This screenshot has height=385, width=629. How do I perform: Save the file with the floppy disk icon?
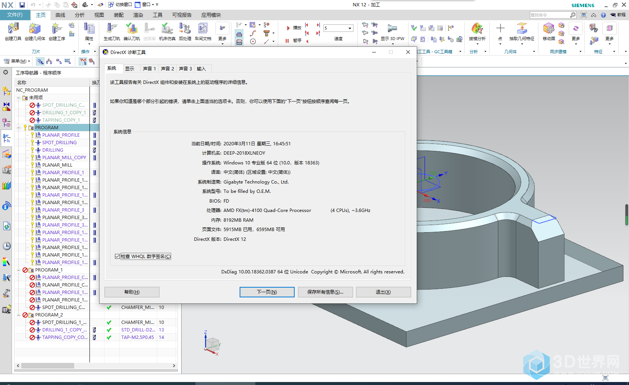click(22, 5)
